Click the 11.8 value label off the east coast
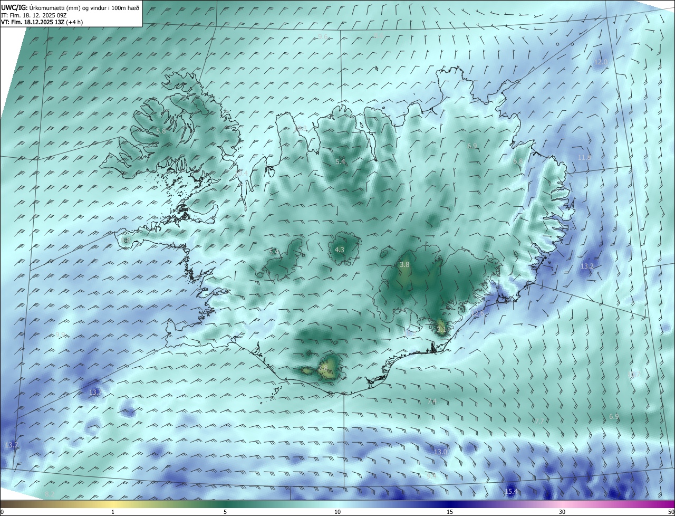This screenshot has width=675, height=516. coord(584,157)
